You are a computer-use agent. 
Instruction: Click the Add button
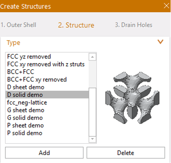click(44, 153)
